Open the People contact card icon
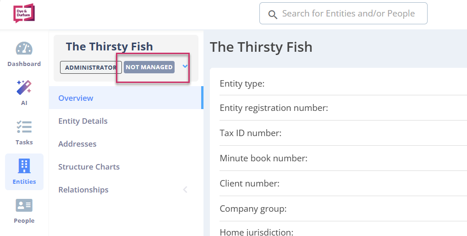The image size is (467, 236). pyautogui.click(x=24, y=205)
